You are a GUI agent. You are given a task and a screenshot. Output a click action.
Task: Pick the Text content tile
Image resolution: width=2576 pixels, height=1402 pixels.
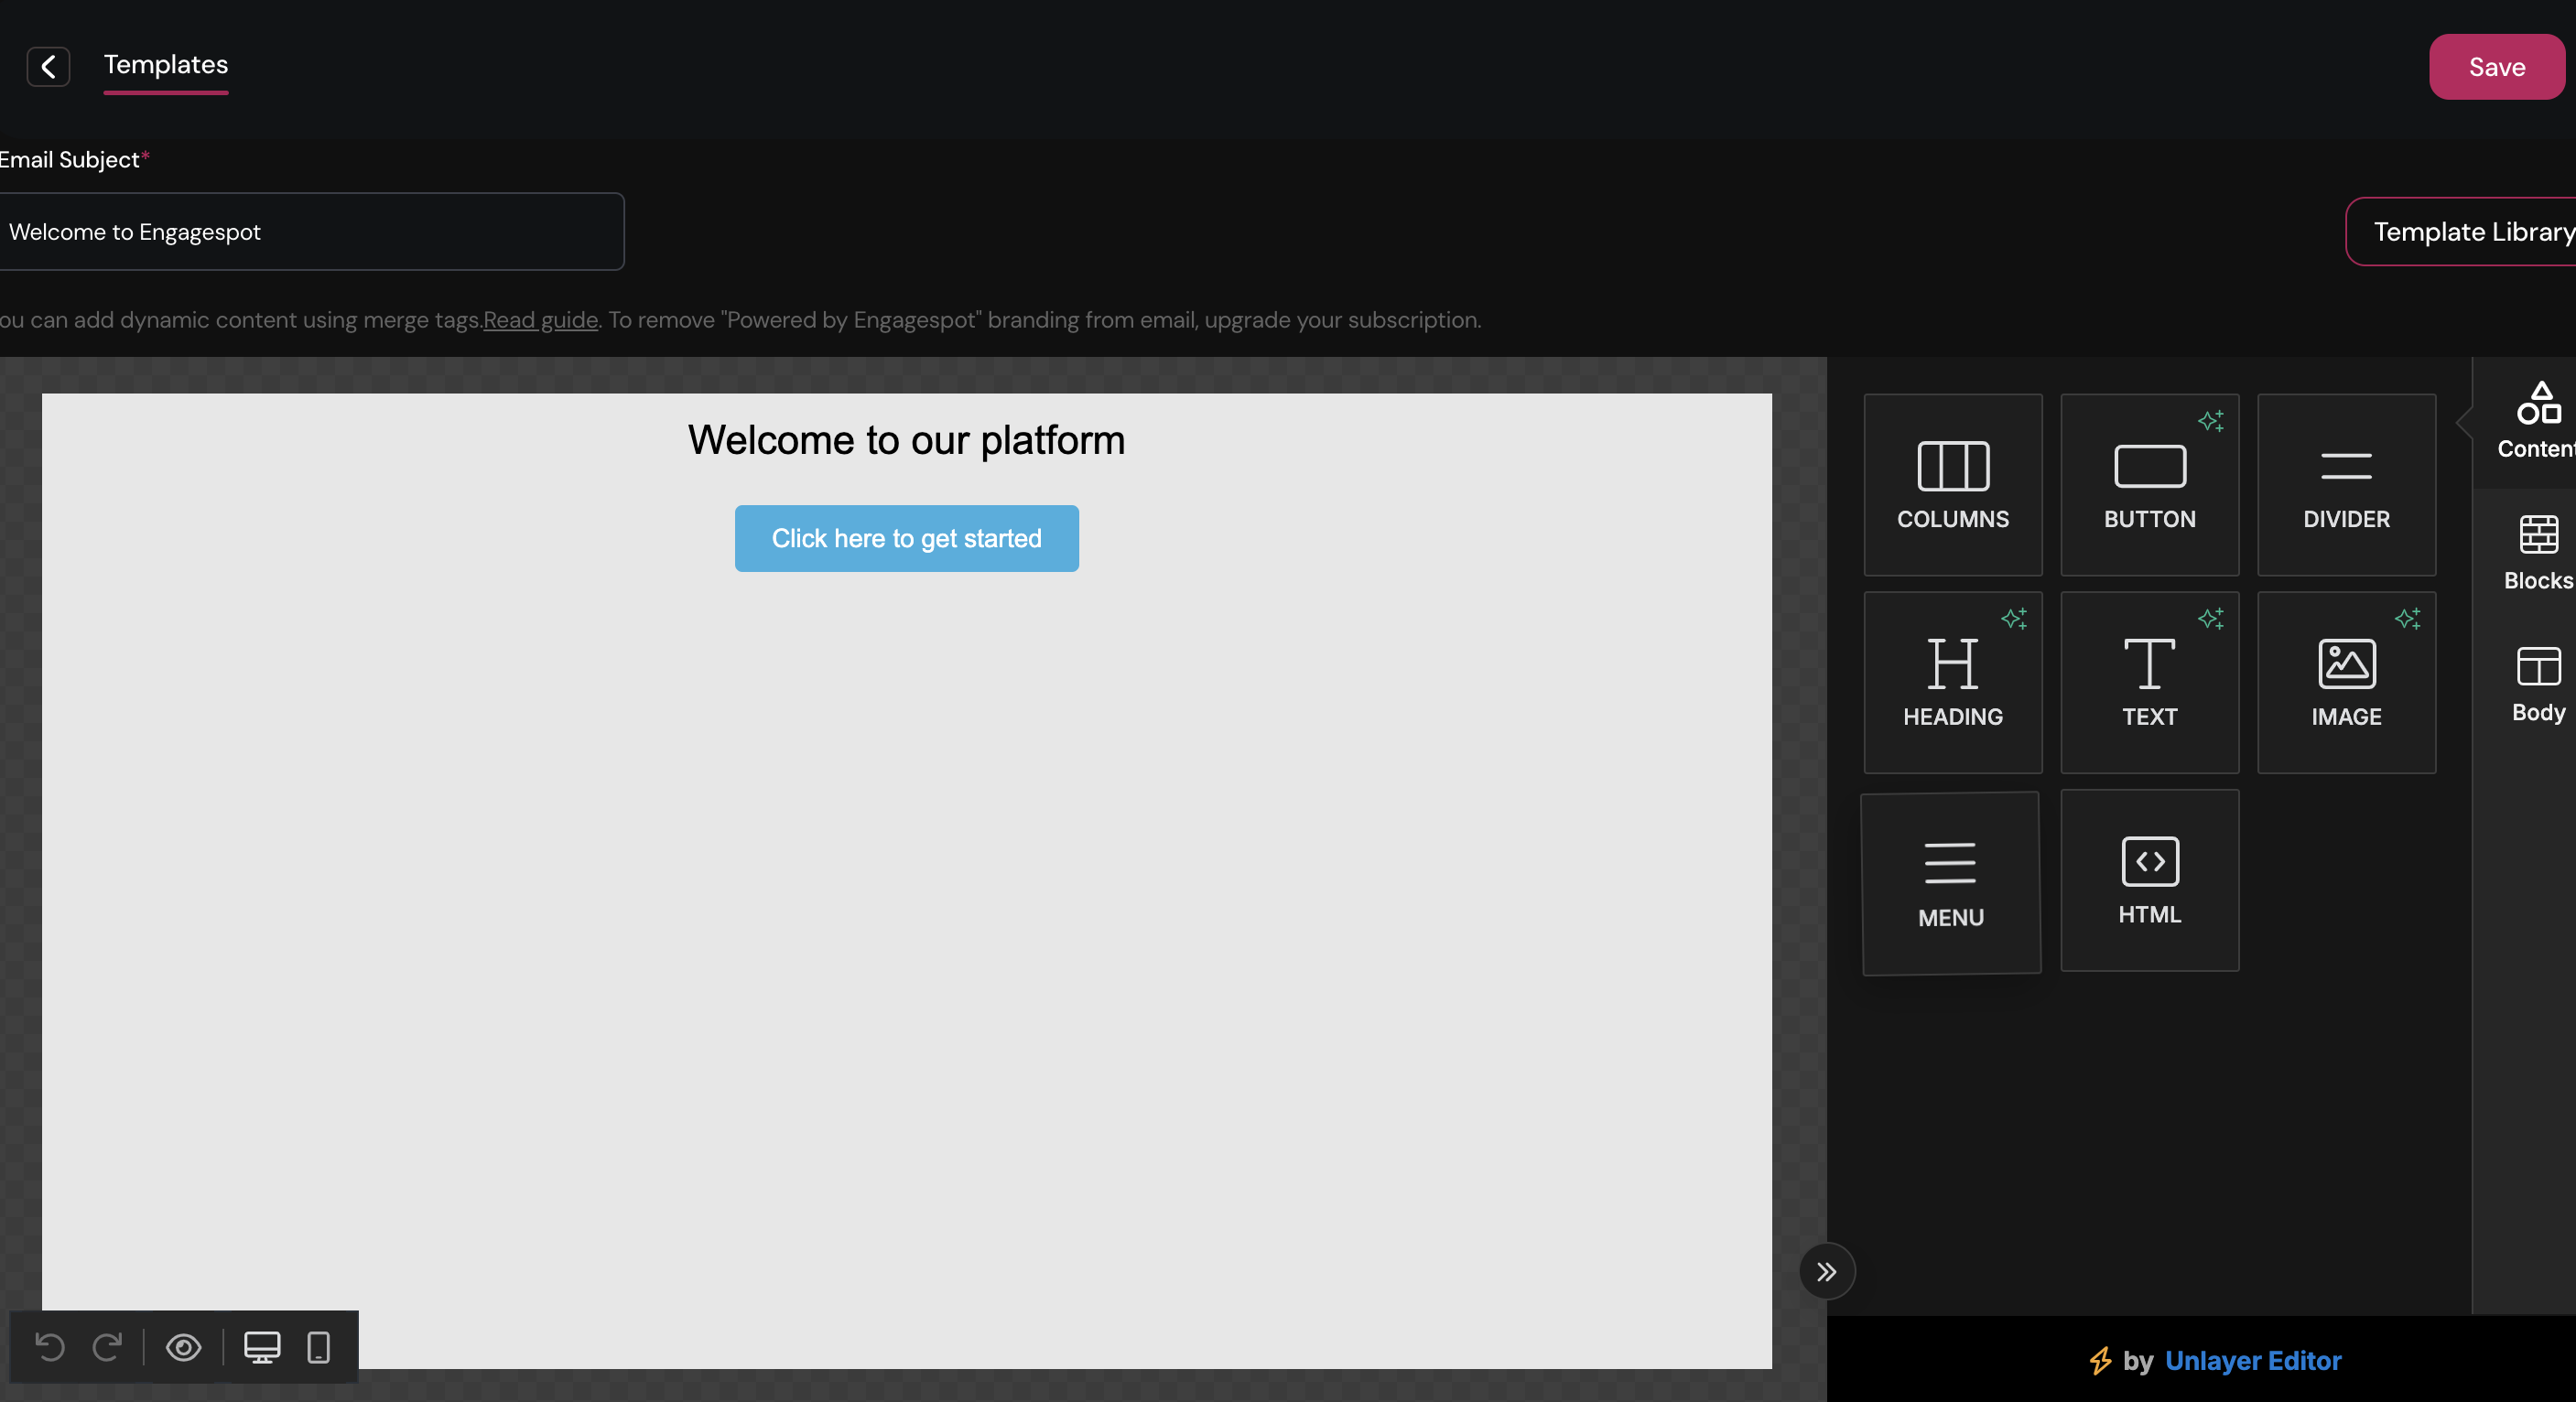[x=2149, y=683]
